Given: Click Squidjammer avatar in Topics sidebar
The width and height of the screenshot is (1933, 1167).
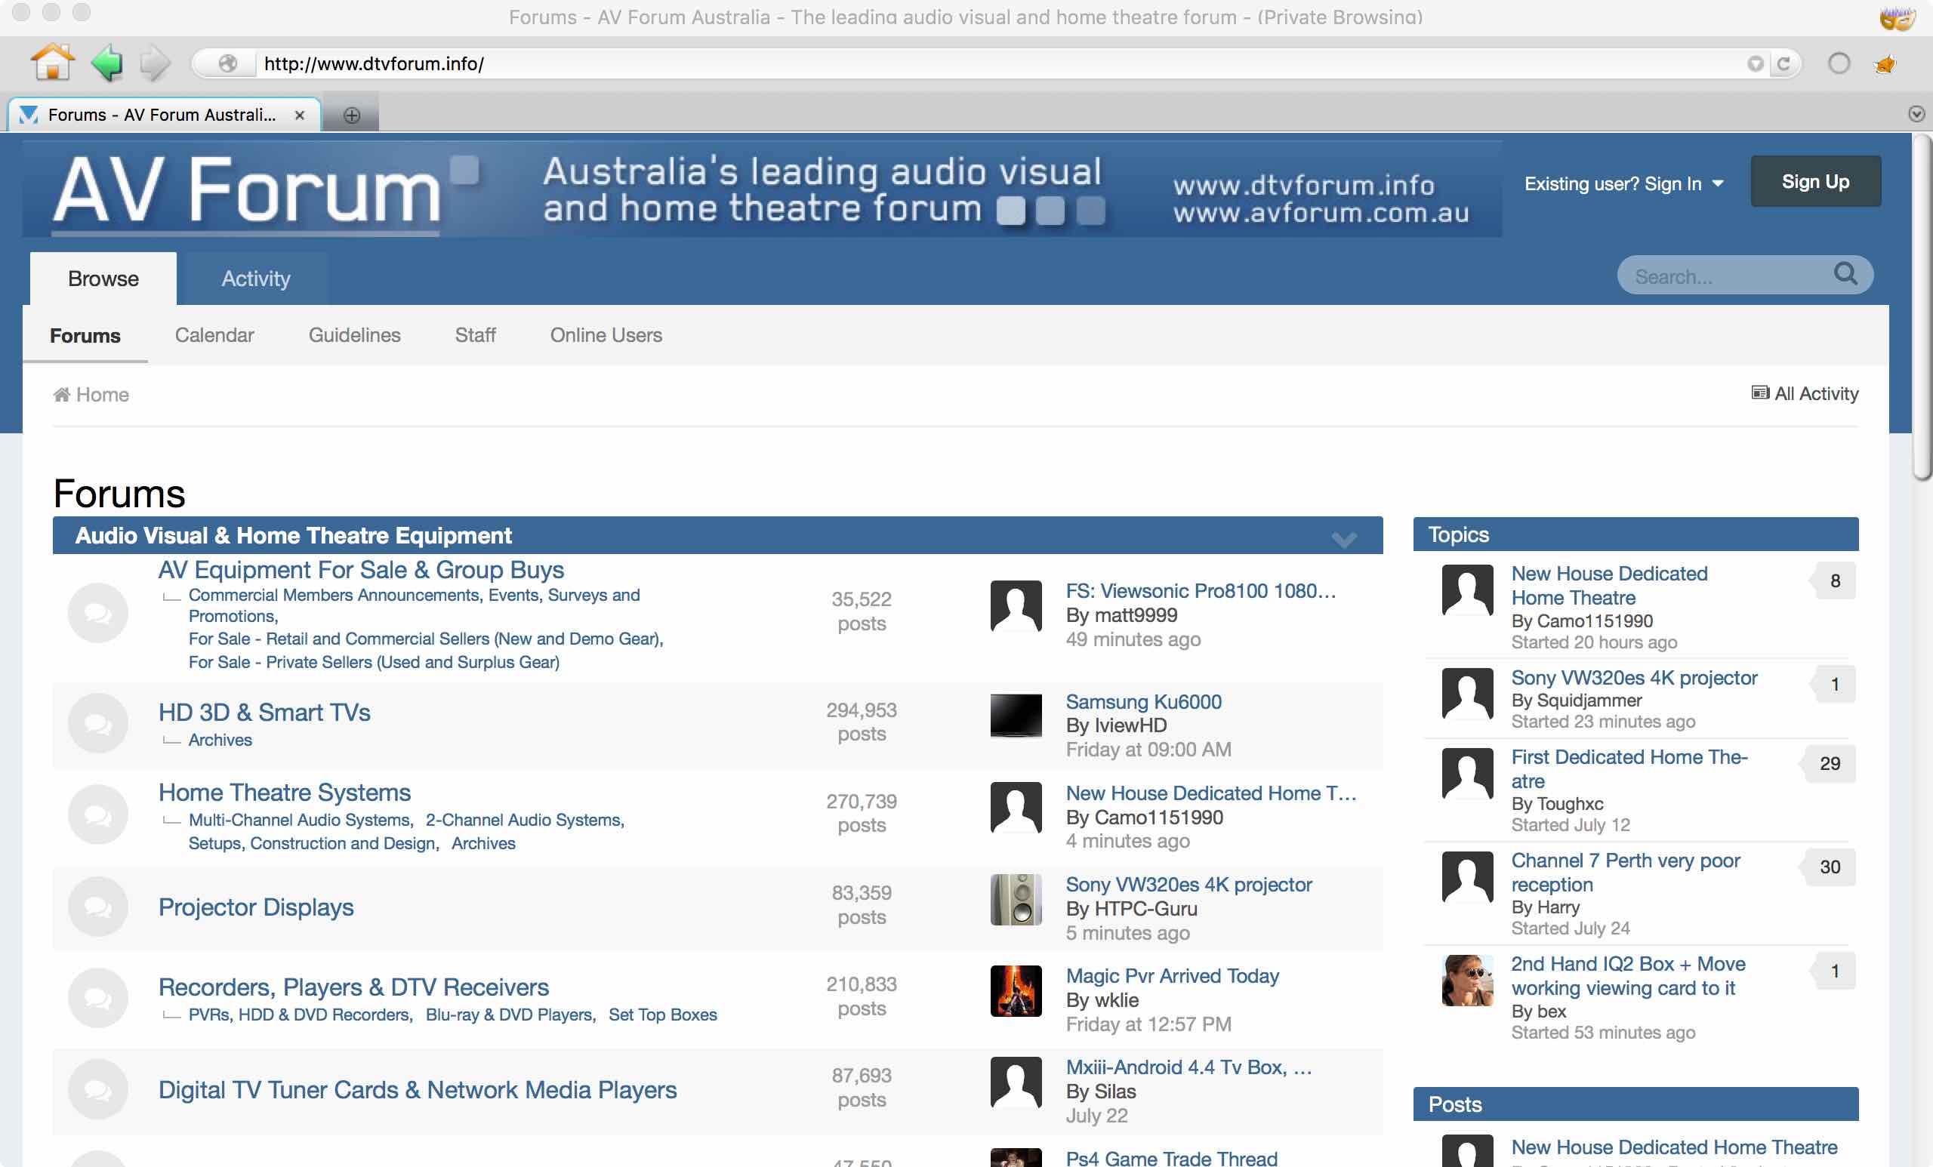Looking at the screenshot, I should click(x=1467, y=693).
